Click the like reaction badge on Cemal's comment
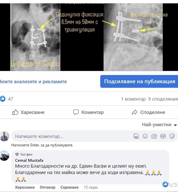 [165, 184]
